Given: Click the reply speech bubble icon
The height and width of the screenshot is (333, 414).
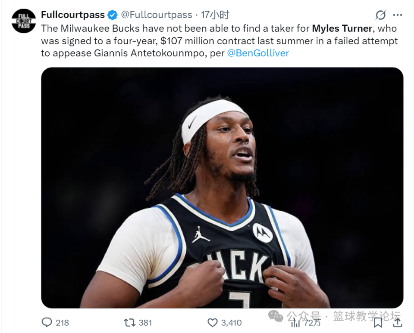Looking at the screenshot, I should (47, 323).
